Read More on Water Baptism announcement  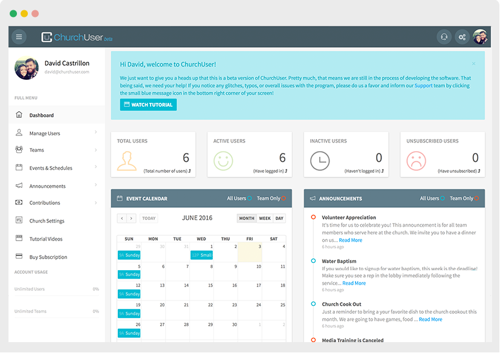tap(354, 283)
